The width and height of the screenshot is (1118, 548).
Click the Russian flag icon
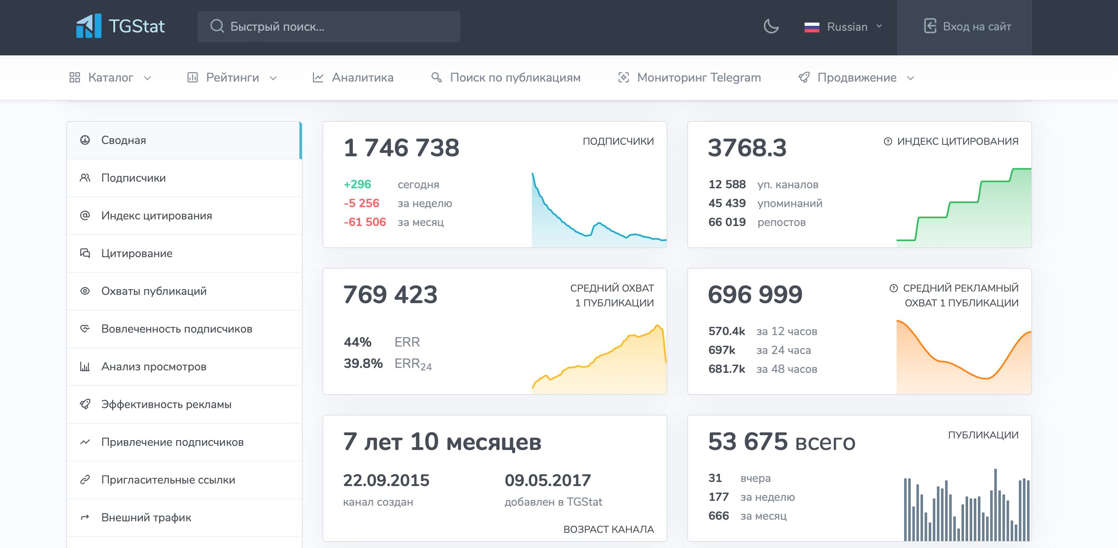click(x=812, y=27)
